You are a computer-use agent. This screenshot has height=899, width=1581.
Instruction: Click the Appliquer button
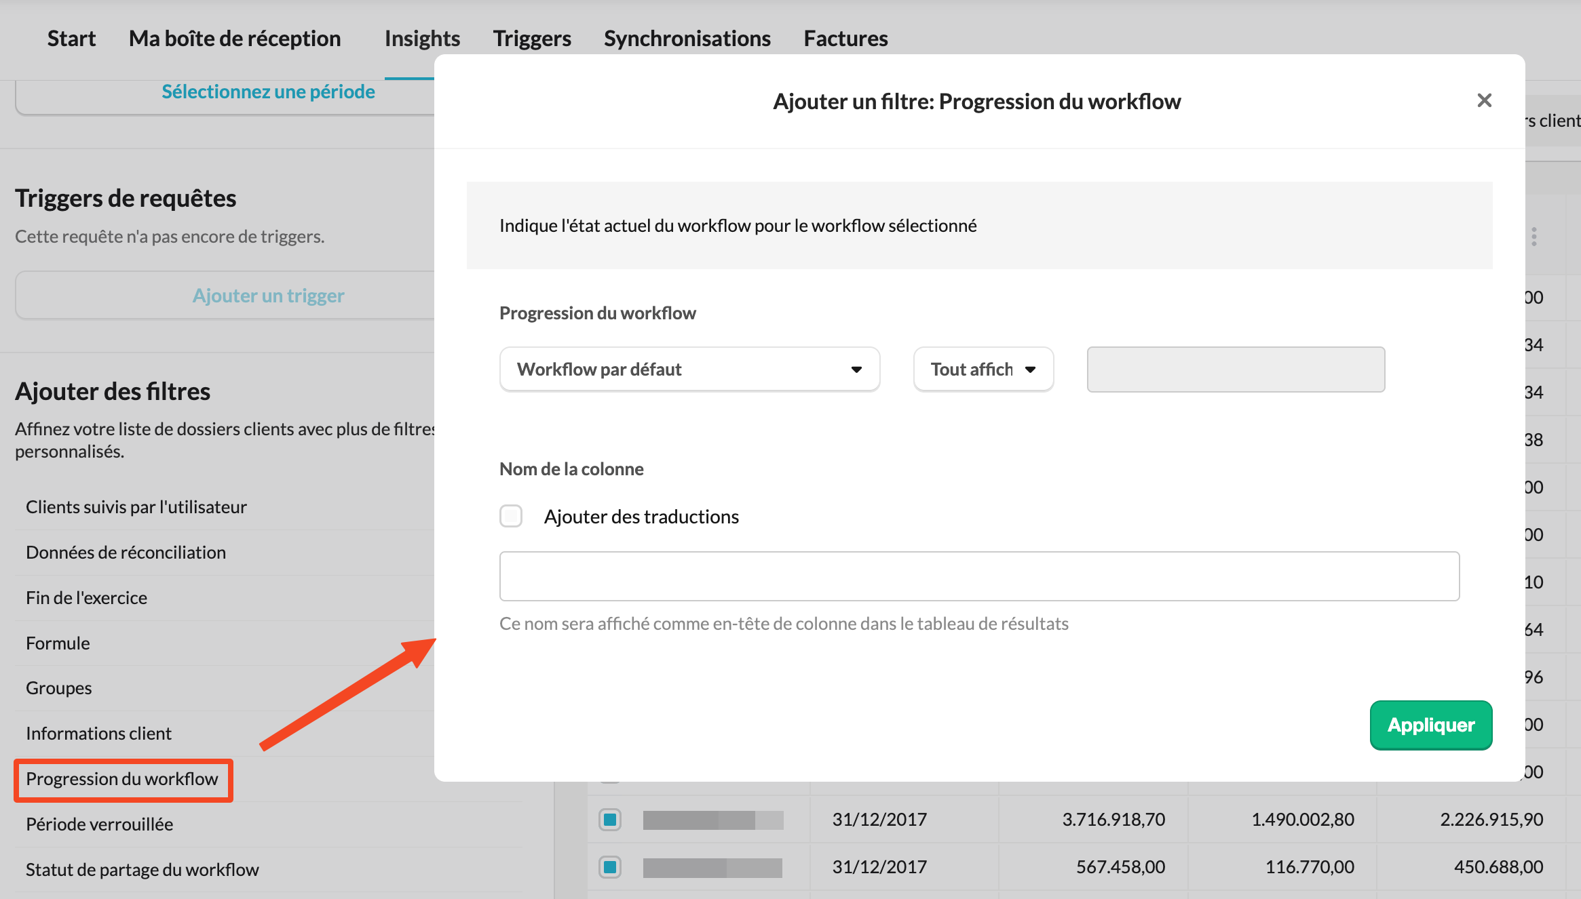point(1430,725)
